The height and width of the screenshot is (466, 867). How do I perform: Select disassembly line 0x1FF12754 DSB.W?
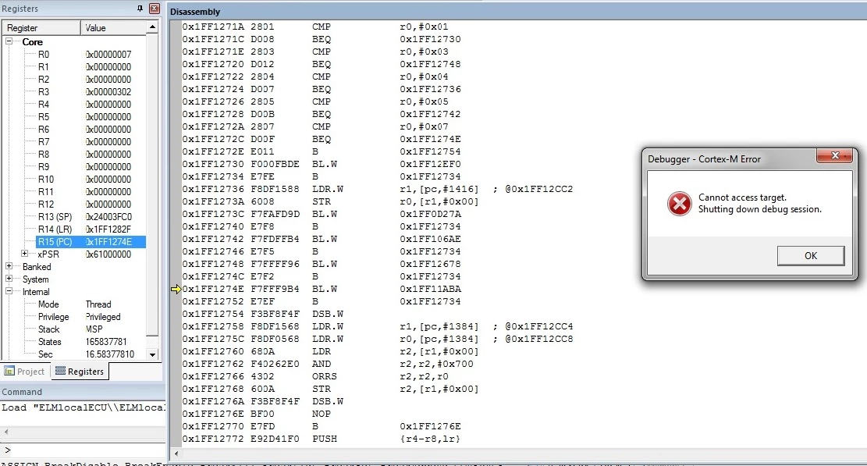point(263,314)
